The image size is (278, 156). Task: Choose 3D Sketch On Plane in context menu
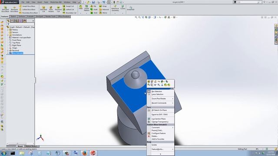(160, 110)
